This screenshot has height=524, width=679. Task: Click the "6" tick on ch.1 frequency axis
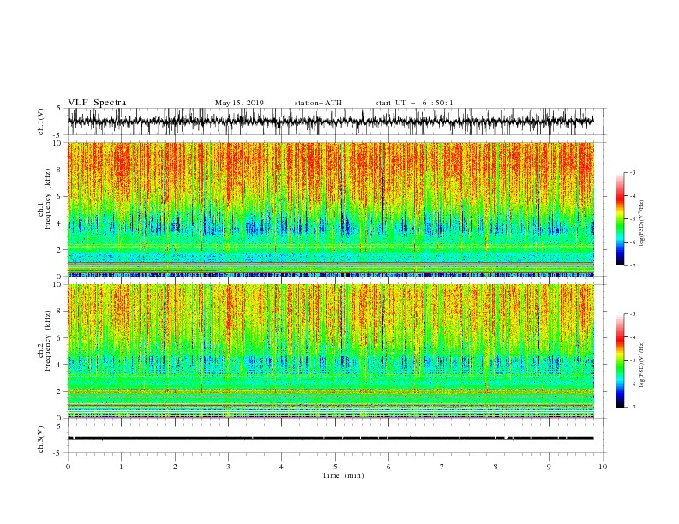[59, 196]
